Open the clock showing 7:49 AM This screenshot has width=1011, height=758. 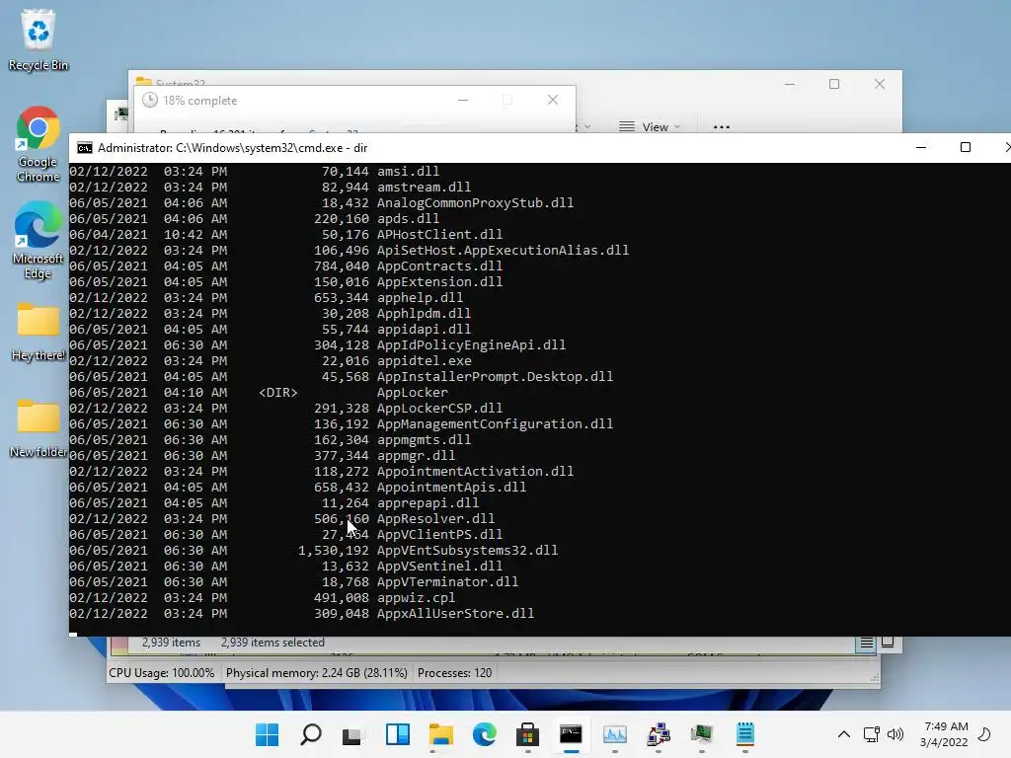(x=944, y=734)
